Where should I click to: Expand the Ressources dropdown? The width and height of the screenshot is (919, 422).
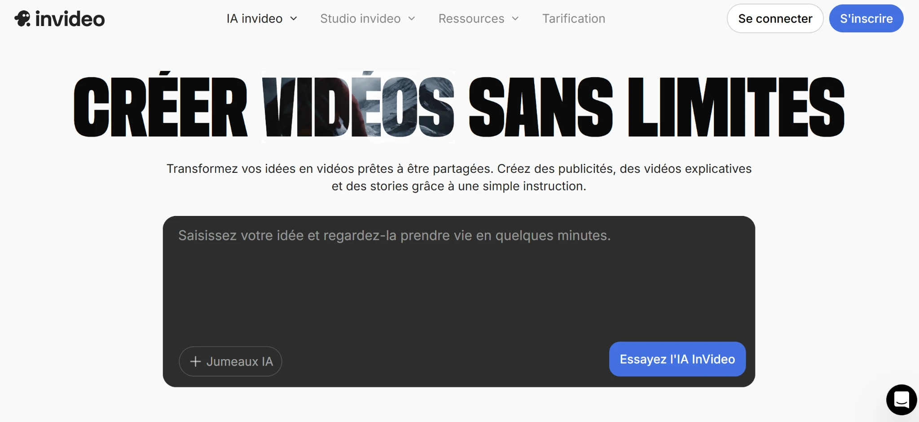(x=514, y=19)
